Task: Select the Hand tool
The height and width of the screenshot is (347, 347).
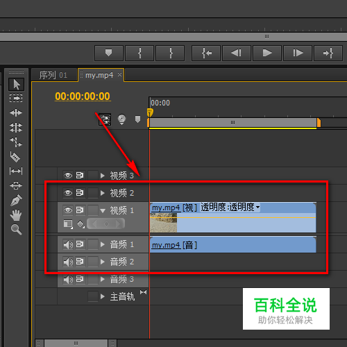Action: [x=16, y=215]
